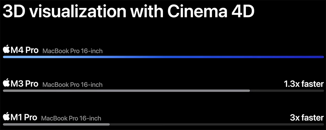Click the filled grey M1 Pro bar

[x=56, y=124]
